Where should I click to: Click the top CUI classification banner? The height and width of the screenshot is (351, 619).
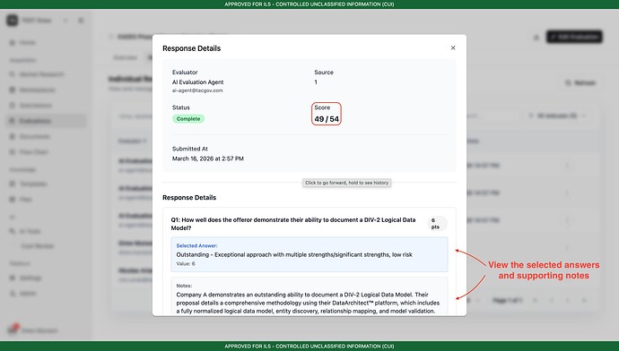(x=309, y=4)
